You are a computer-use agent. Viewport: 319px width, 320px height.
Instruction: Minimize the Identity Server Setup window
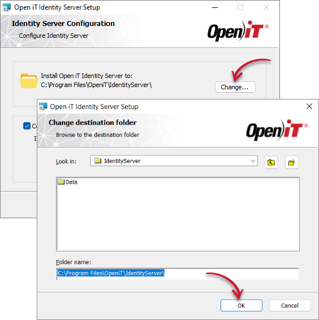(214, 7)
